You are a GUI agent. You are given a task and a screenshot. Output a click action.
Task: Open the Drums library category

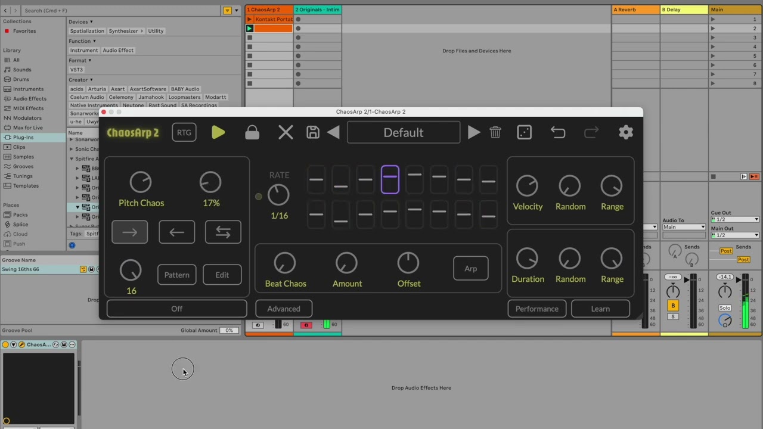(x=21, y=79)
